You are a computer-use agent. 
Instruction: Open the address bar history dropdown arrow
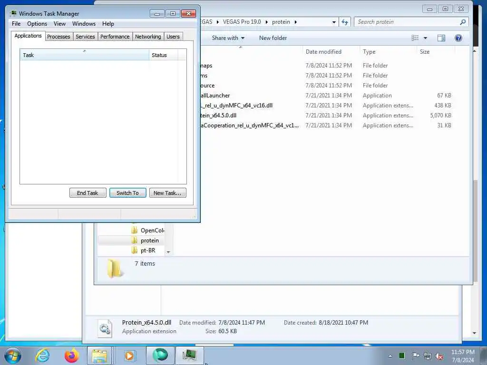click(334, 22)
